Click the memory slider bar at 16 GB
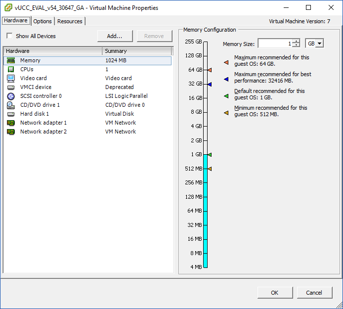The width and height of the screenshot is (343, 309). point(206,98)
